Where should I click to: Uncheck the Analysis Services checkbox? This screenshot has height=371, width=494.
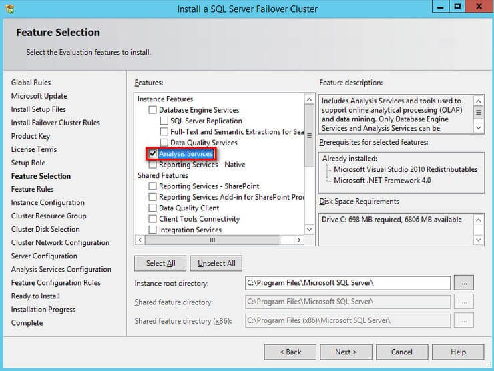[x=152, y=153]
